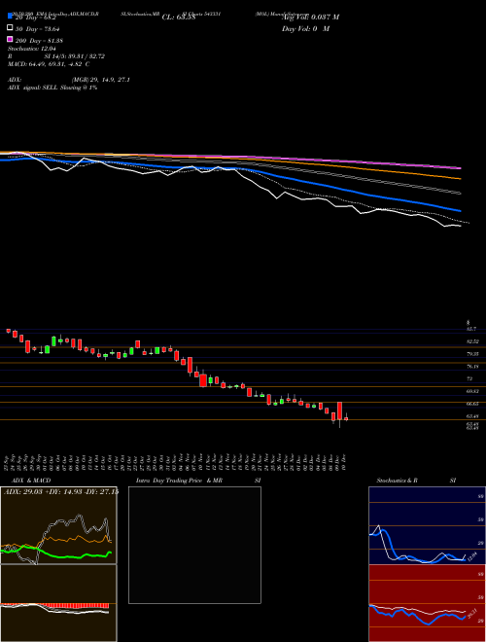Click the 'Intra Day Trading Price & MR' title
The height and width of the screenshot is (642, 486).
179,481
